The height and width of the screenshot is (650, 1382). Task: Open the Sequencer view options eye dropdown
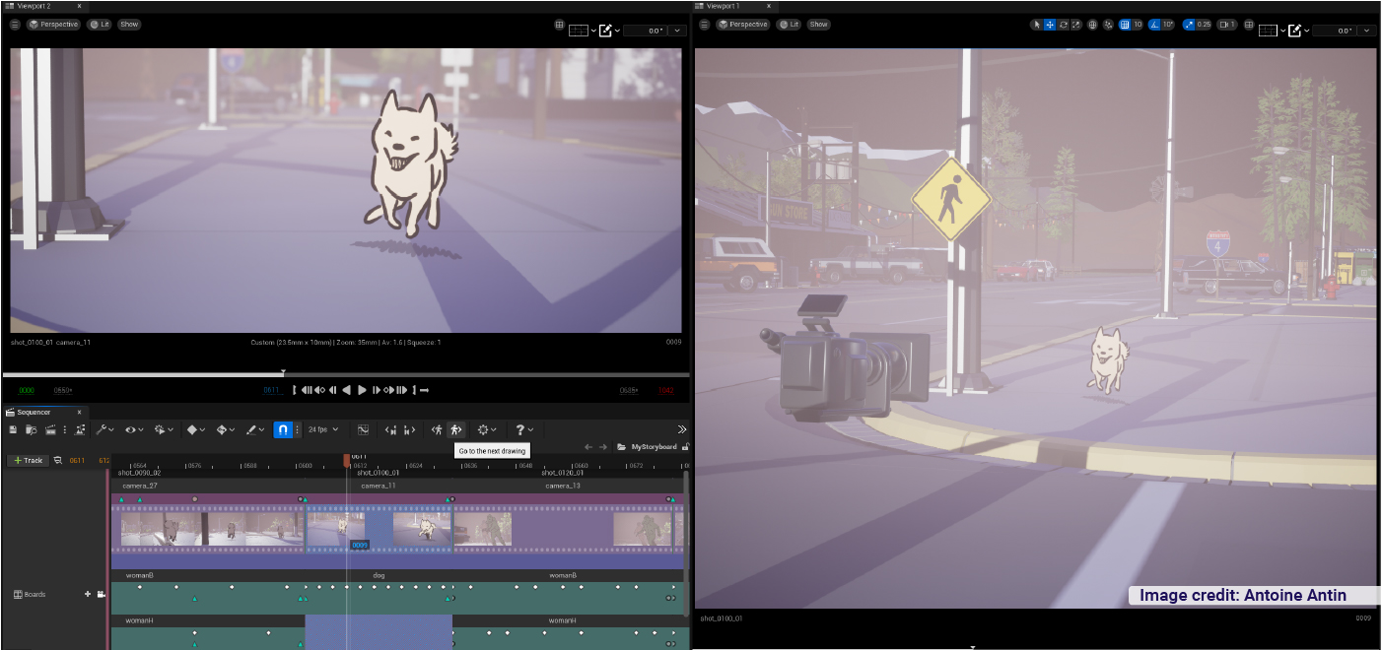pyautogui.click(x=135, y=429)
